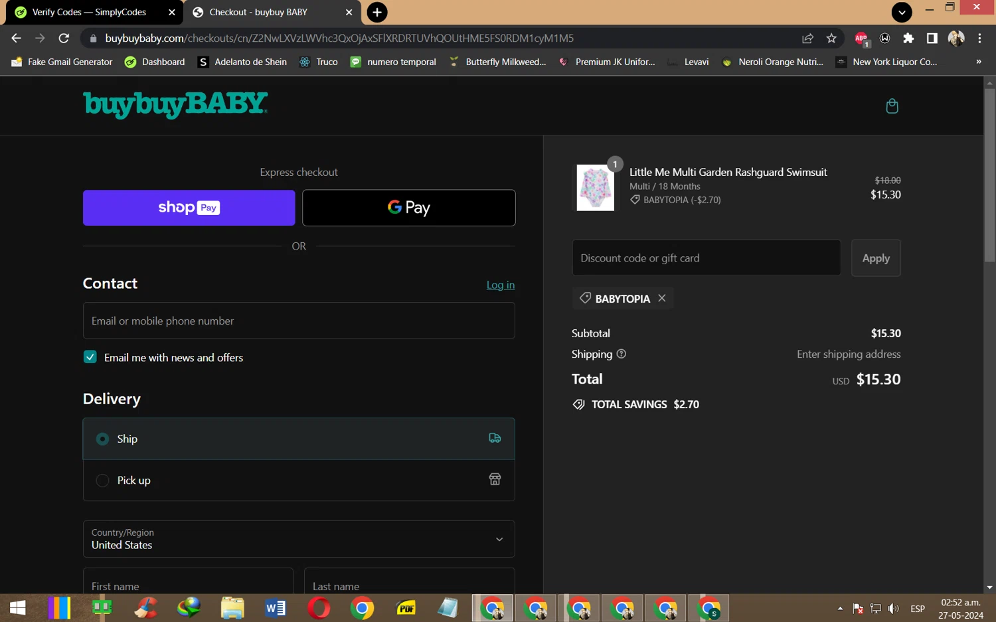Open the Chrome three-dot menu
This screenshot has height=622, width=996.
tap(979, 39)
